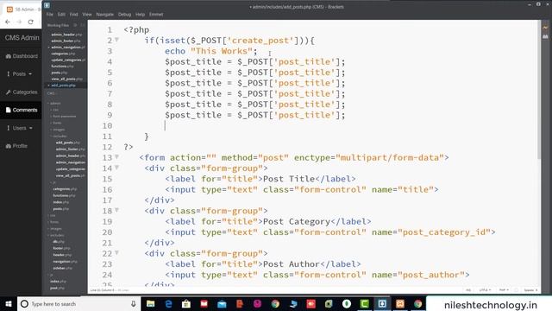Open the File menu in Brackets
Viewport: 552px width, 311px height.
click(x=50, y=15)
